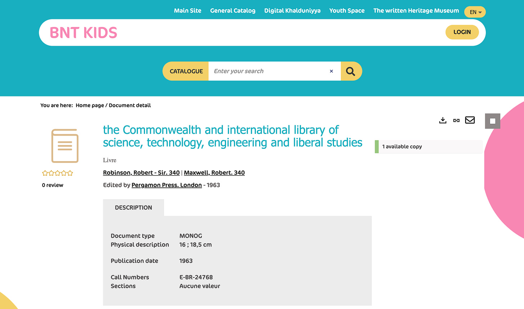Open the General Catalog menu item
The width and height of the screenshot is (524, 309).
233,11
